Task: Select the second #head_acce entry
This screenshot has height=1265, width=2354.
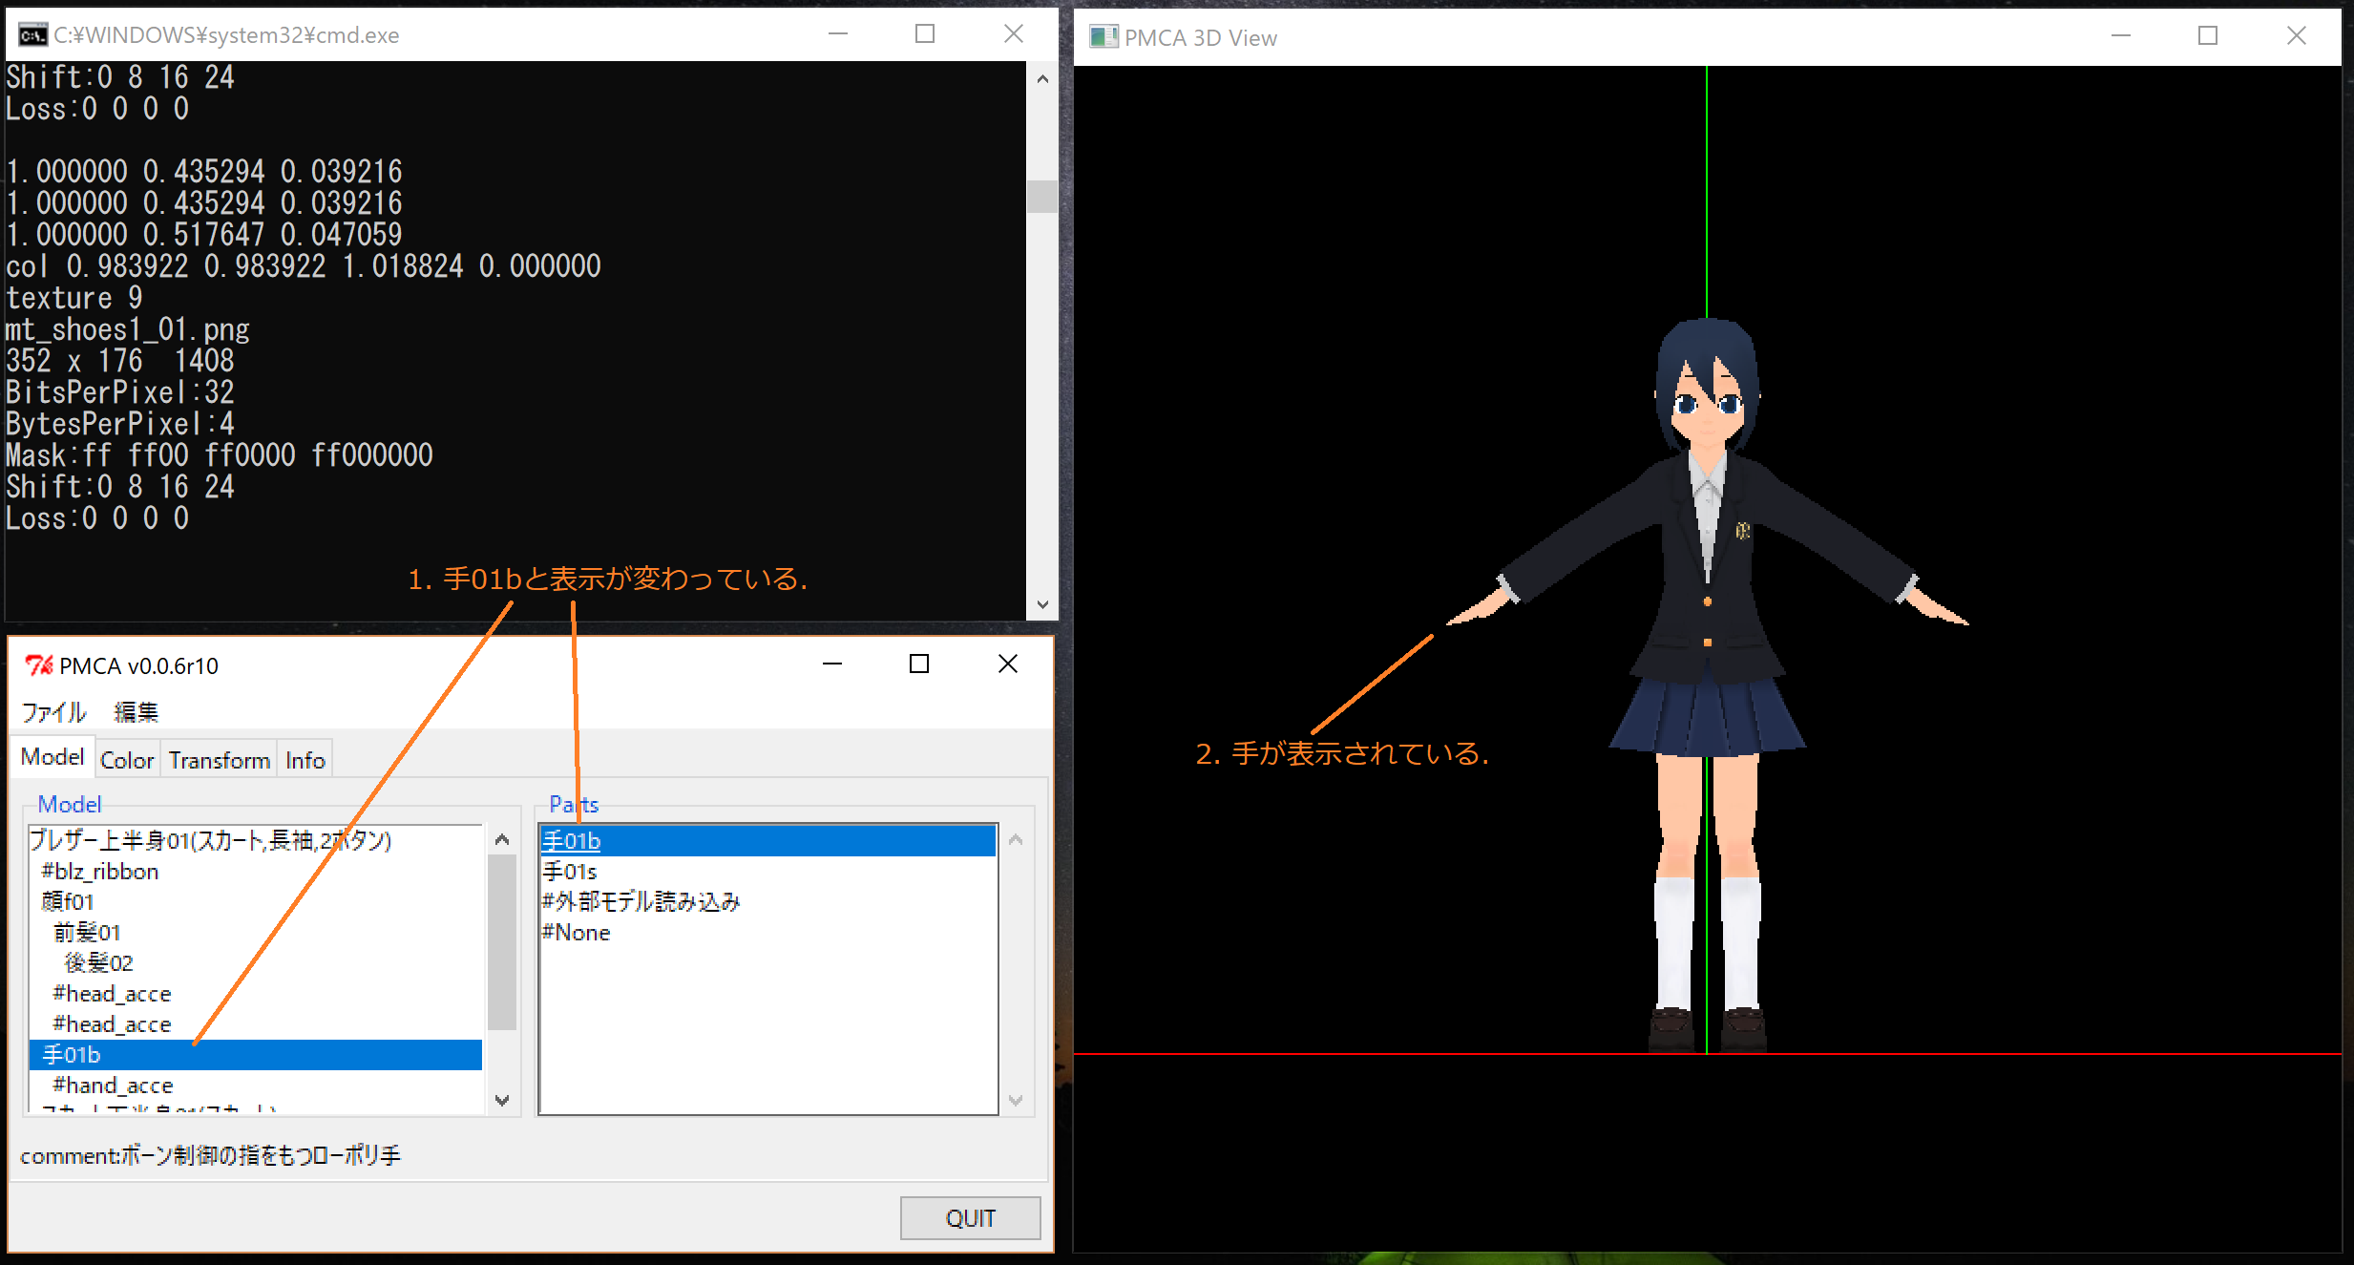Action: pyautogui.click(x=256, y=1024)
